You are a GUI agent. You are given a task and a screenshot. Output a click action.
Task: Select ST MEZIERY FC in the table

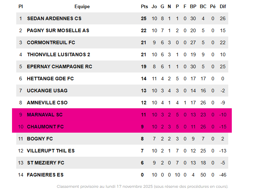pyautogui.click(x=46, y=163)
